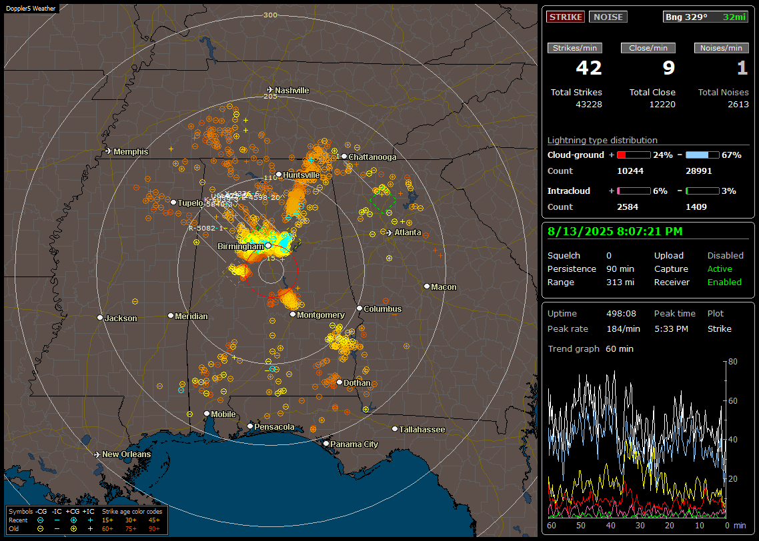Click the New Orleans airport marker
The image size is (759, 541).
(x=97, y=454)
